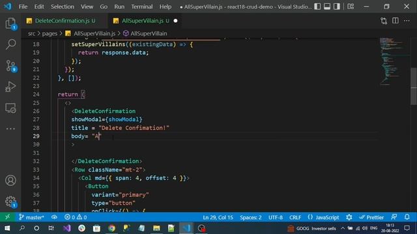The height and width of the screenshot is (234, 417).
Task: Change end of line sequence CRLF
Action: 295,217
